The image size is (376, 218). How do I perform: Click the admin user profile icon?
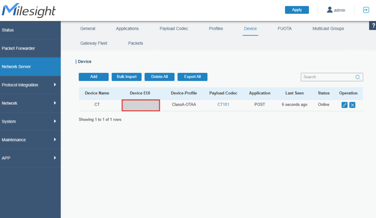pyautogui.click(x=330, y=10)
